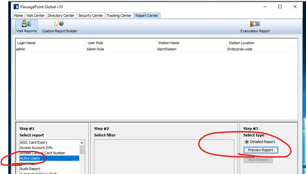Select the Enterprise-wide location cell
Image resolution: width=306 pixels, height=174 pixels.
262,49
